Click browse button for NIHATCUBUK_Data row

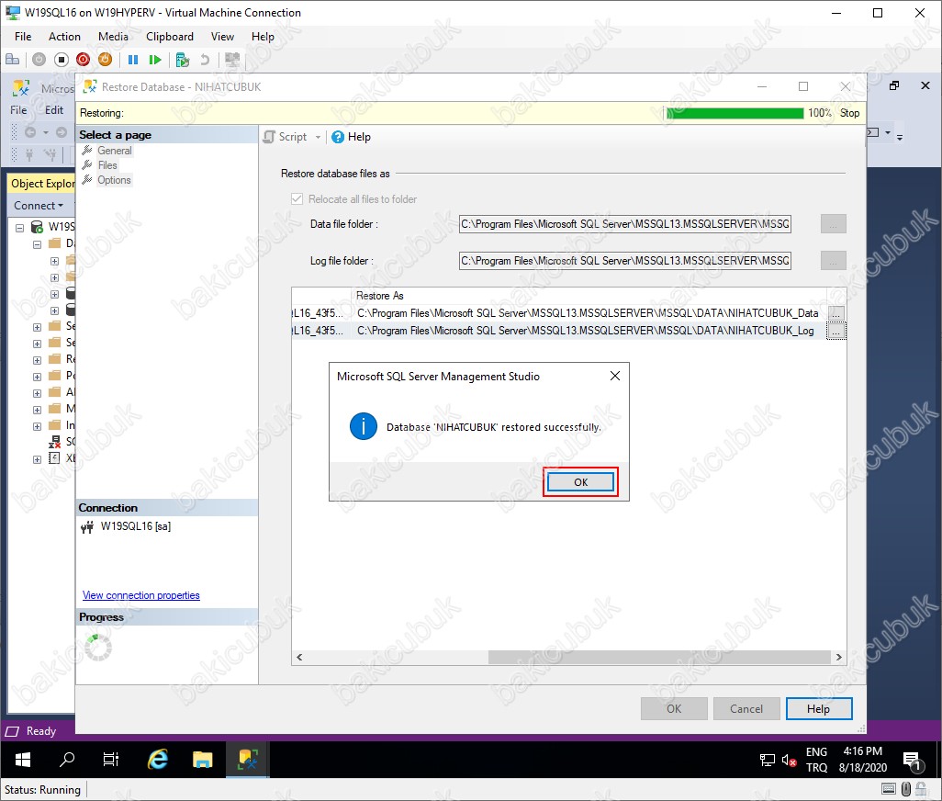pyautogui.click(x=835, y=313)
